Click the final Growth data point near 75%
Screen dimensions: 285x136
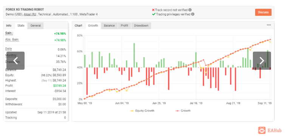270,39
